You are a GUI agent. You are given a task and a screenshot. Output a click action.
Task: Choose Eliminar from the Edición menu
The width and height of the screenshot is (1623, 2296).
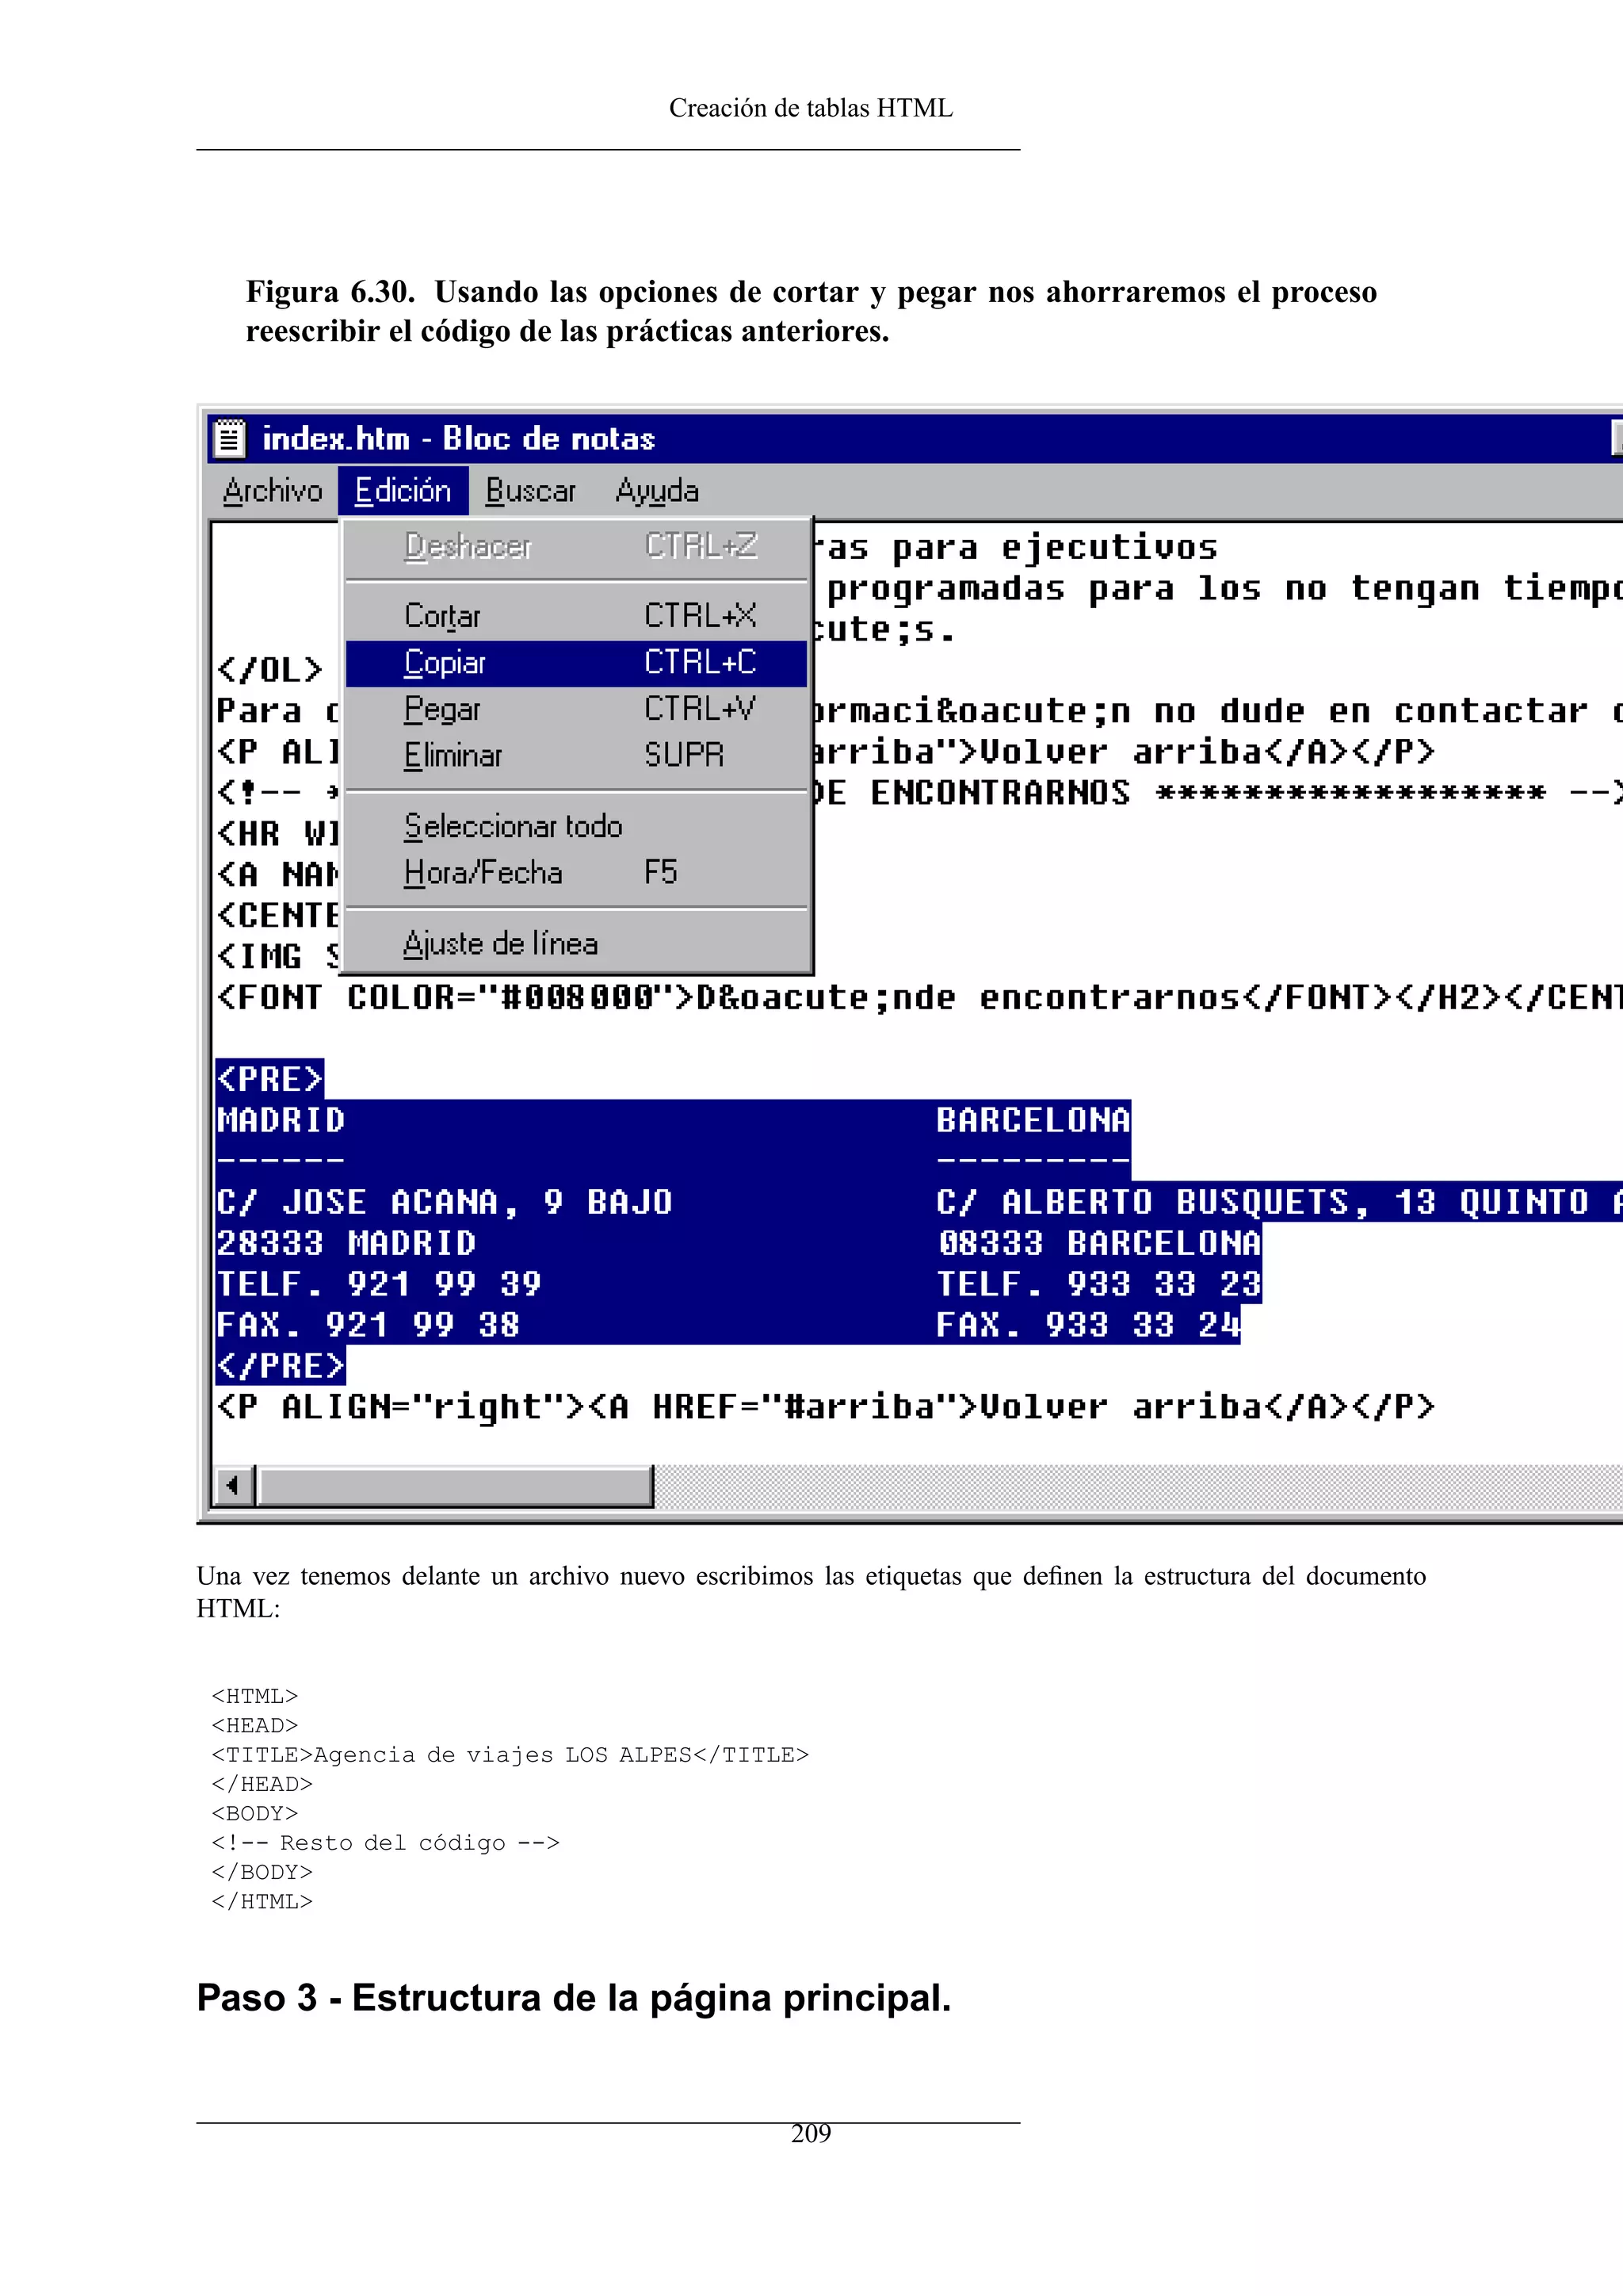(x=575, y=755)
